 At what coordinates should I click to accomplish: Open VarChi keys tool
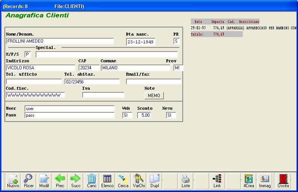click(x=139, y=181)
